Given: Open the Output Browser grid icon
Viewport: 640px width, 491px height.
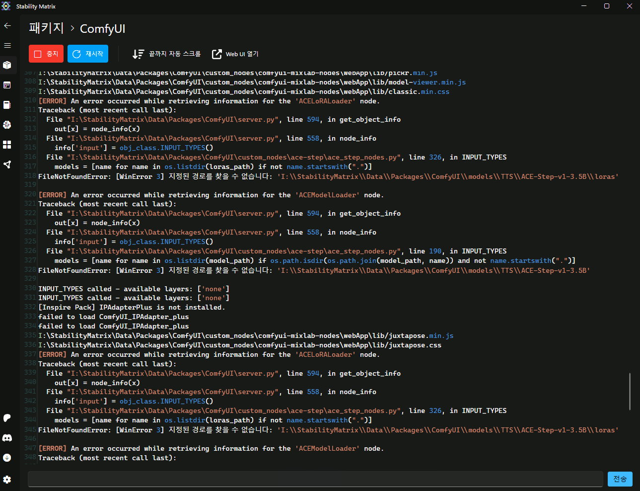Looking at the screenshot, I should click(7, 145).
